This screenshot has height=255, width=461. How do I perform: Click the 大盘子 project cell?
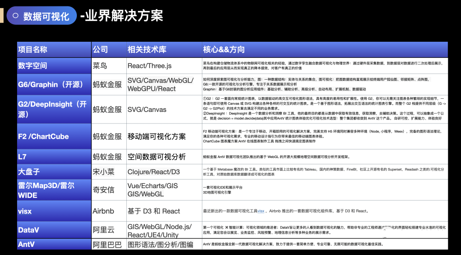pos(54,172)
